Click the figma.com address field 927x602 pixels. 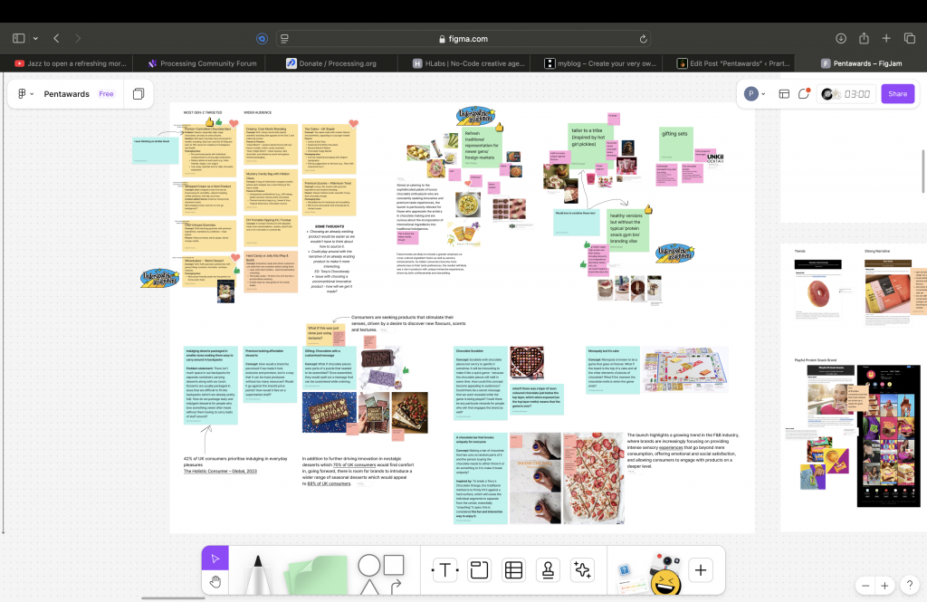[465, 39]
